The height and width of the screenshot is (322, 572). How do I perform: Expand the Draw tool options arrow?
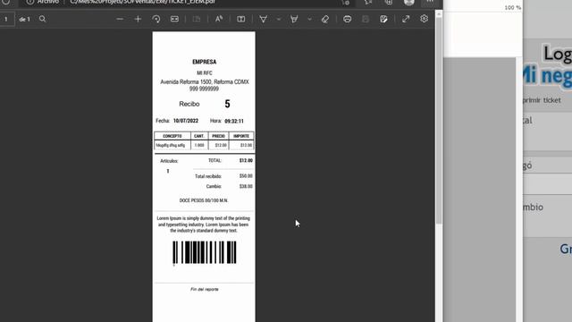[x=278, y=19]
